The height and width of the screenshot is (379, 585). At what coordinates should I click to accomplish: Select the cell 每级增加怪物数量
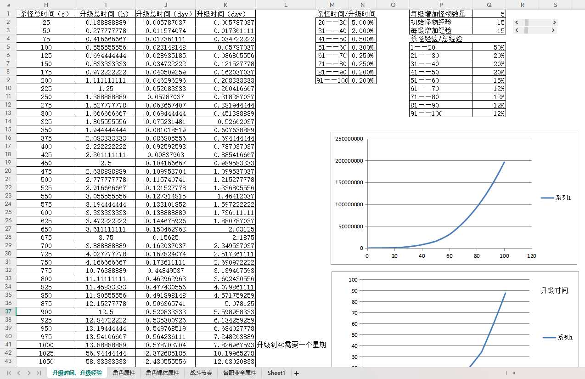pyautogui.click(x=441, y=14)
